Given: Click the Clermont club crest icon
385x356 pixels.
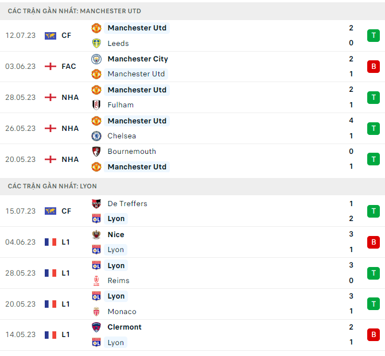Looking at the screenshot, I should point(96,327).
